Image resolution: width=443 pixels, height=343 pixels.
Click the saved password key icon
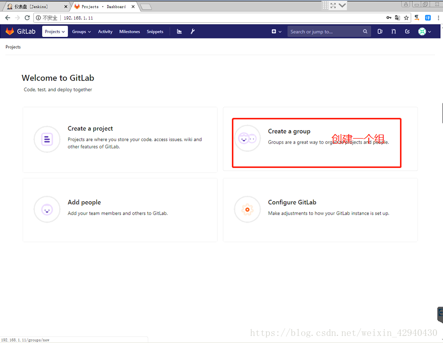[x=389, y=18]
